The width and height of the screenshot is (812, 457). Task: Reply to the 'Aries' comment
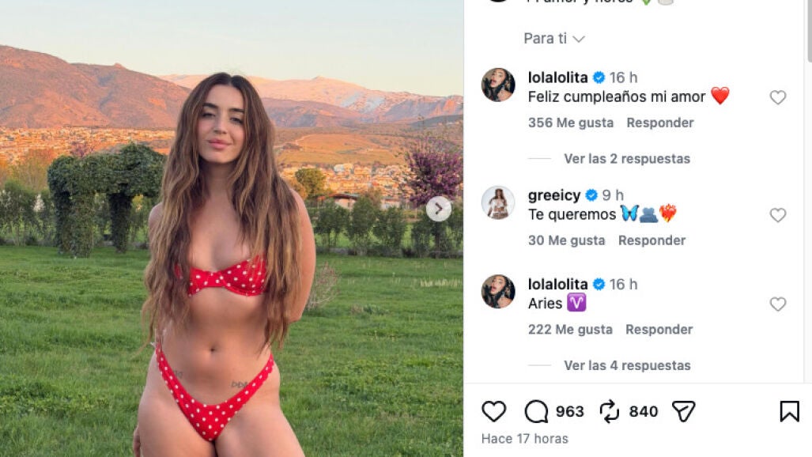659,330
